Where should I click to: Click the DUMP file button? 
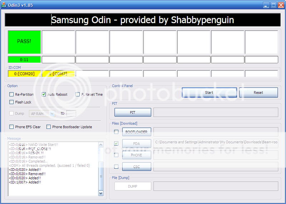click(x=133, y=186)
